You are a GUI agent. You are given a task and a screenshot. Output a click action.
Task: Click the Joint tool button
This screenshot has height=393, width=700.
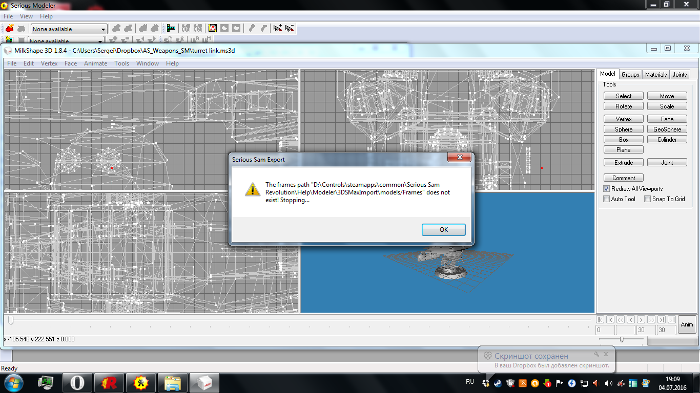(667, 163)
